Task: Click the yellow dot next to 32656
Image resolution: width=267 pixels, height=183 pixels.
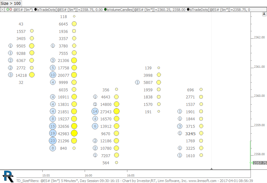Action: 74,126
